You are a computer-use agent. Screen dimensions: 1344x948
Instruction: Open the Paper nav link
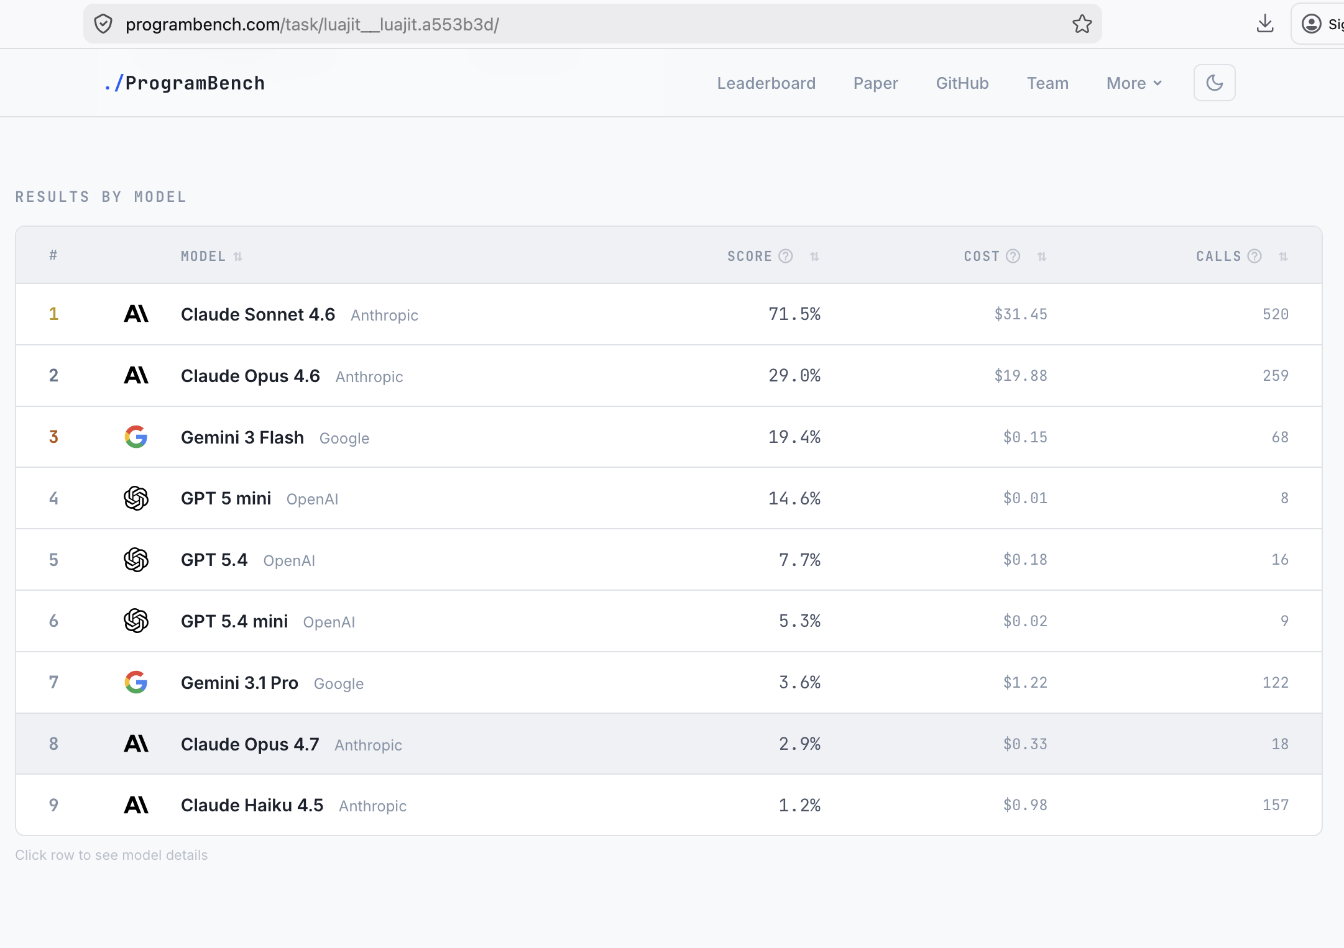pos(875,83)
